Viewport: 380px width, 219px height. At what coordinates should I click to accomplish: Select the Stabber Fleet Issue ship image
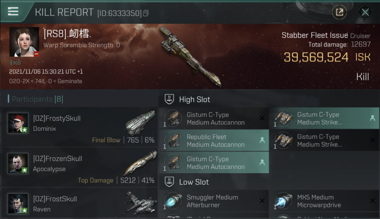190,56
